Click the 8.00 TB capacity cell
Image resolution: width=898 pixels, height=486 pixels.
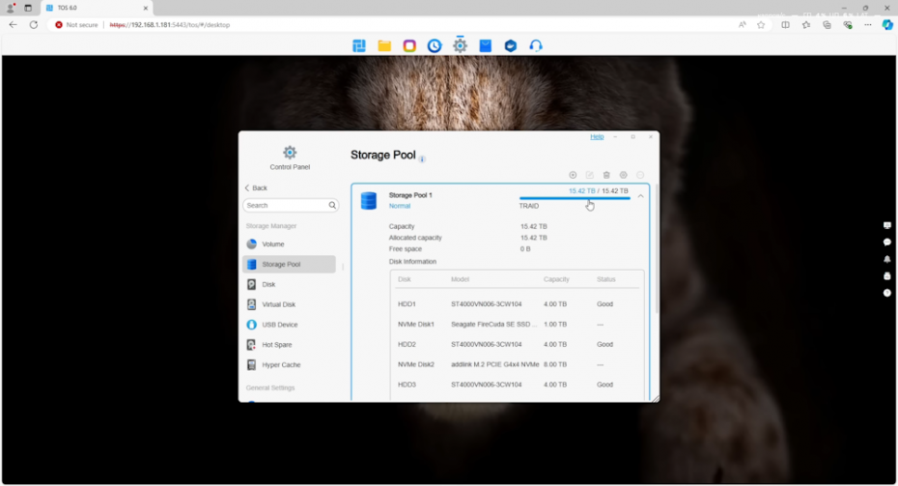pyautogui.click(x=555, y=364)
